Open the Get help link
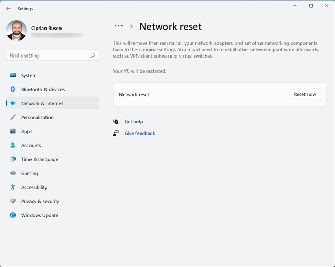Viewport: 335px width, 267px height. [x=133, y=122]
